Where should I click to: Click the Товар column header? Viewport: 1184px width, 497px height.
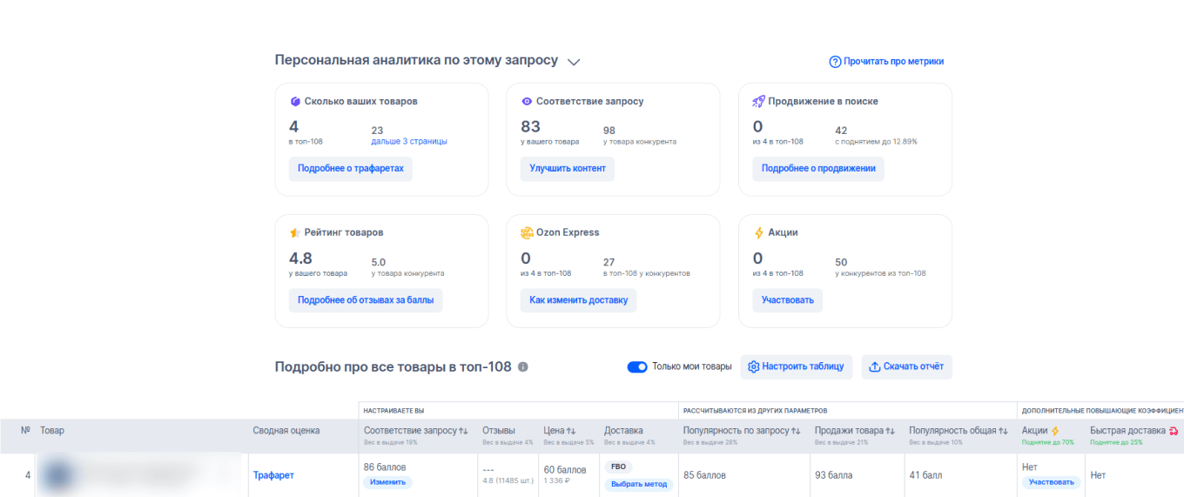pyautogui.click(x=52, y=431)
